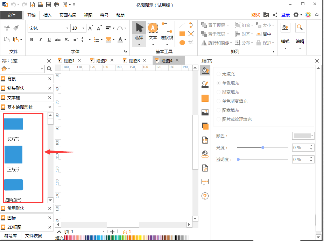
Task: Open the 插入 (Insert) ribbon tab
Action: [48, 15]
